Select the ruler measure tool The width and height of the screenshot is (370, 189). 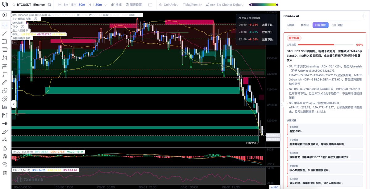pos(5,82)
